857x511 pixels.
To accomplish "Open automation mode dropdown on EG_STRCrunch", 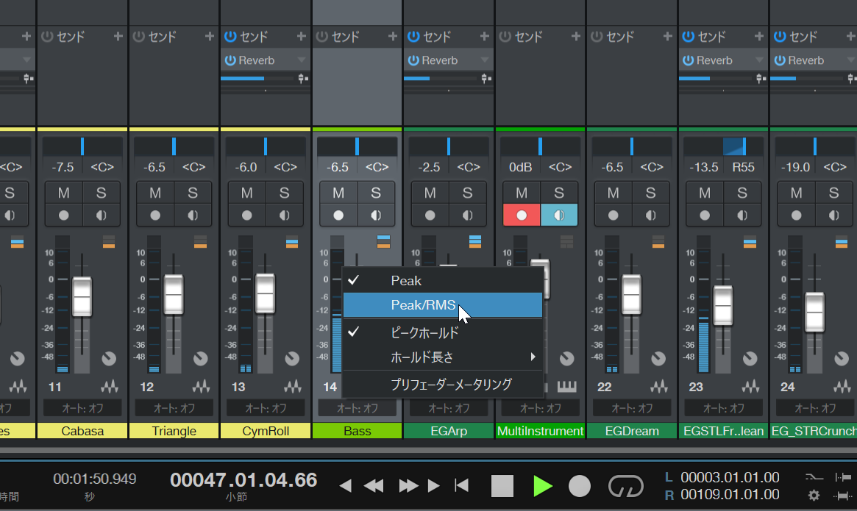I will pyautogui.click(x=815, y=408).
